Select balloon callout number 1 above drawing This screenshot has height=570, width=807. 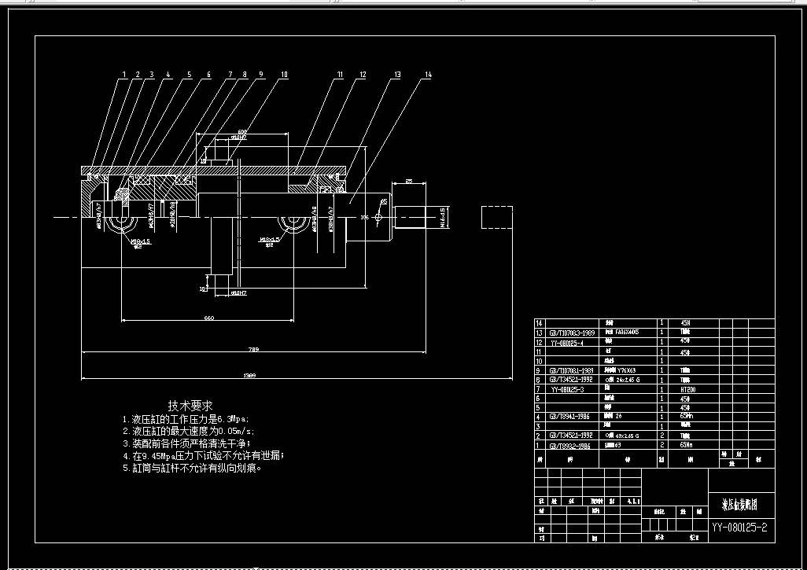click(123, 75)
